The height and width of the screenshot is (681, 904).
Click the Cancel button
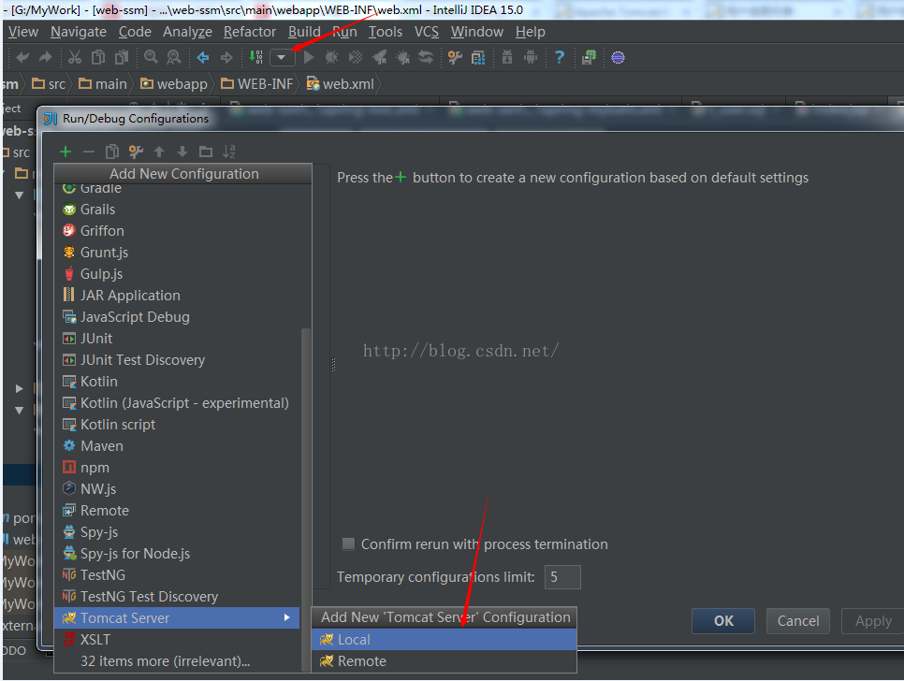798,620
